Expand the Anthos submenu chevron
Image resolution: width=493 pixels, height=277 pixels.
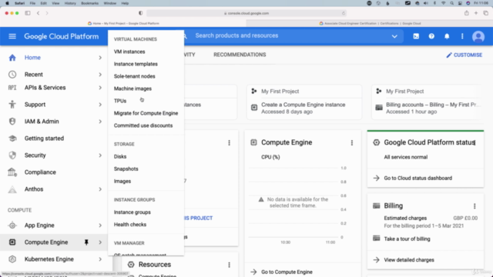point(100,189)
